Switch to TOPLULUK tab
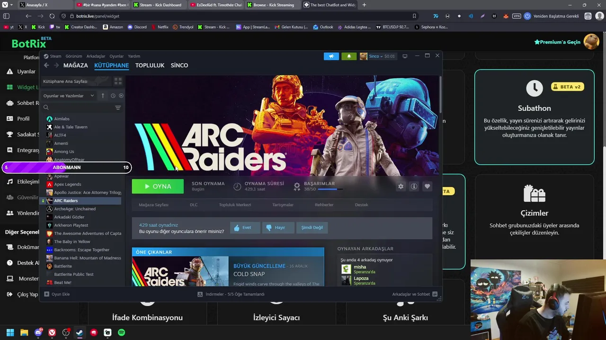Image resolution: width=606 pixels, height=340 pixels. click(x=150, y=66)
